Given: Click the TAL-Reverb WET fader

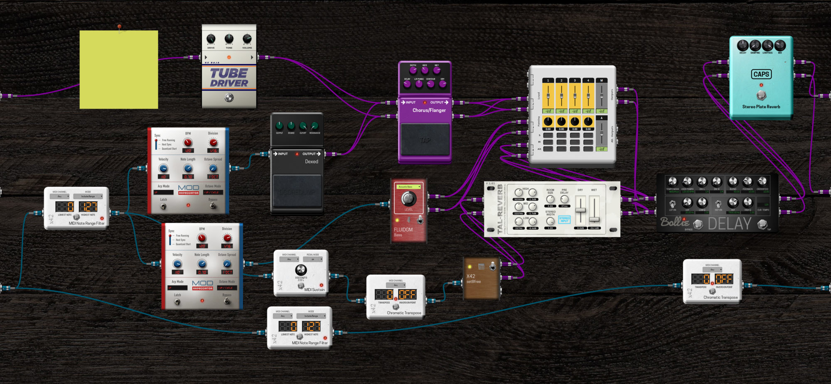Looking at the screenshot, I should [x=595, y=210].
